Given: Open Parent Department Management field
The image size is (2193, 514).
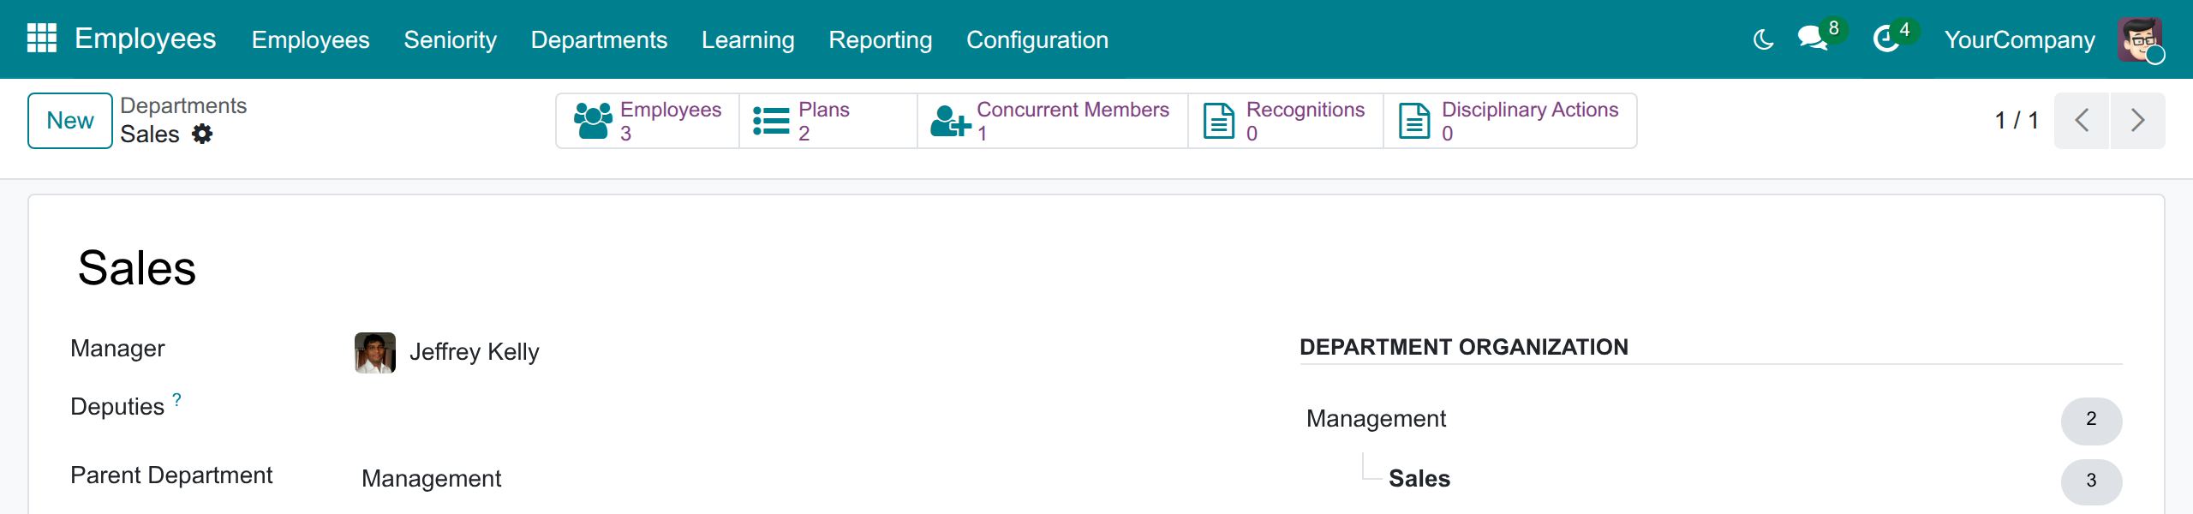Looking at the screenshot, I should [x=431, y=478].
